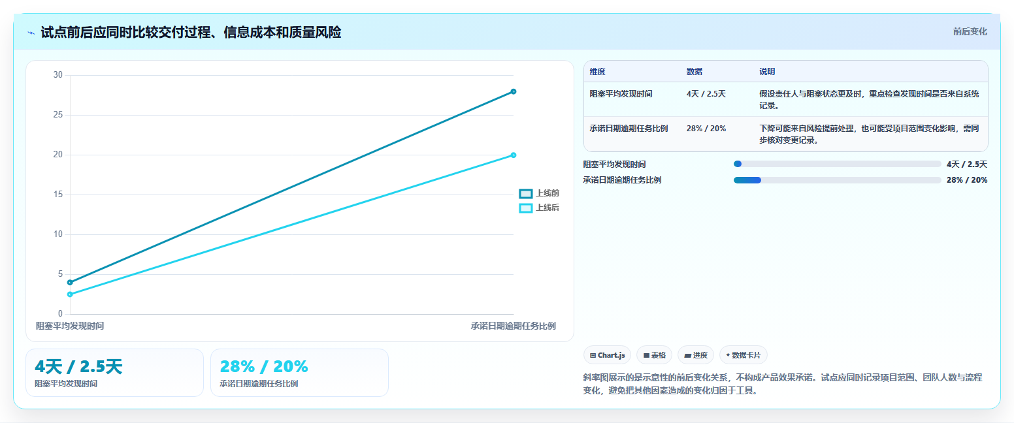The height and width of the screenshot is (423, 1014).
Task: Click the 数据卡片 chip icon
Action: [x=728, y=355]
